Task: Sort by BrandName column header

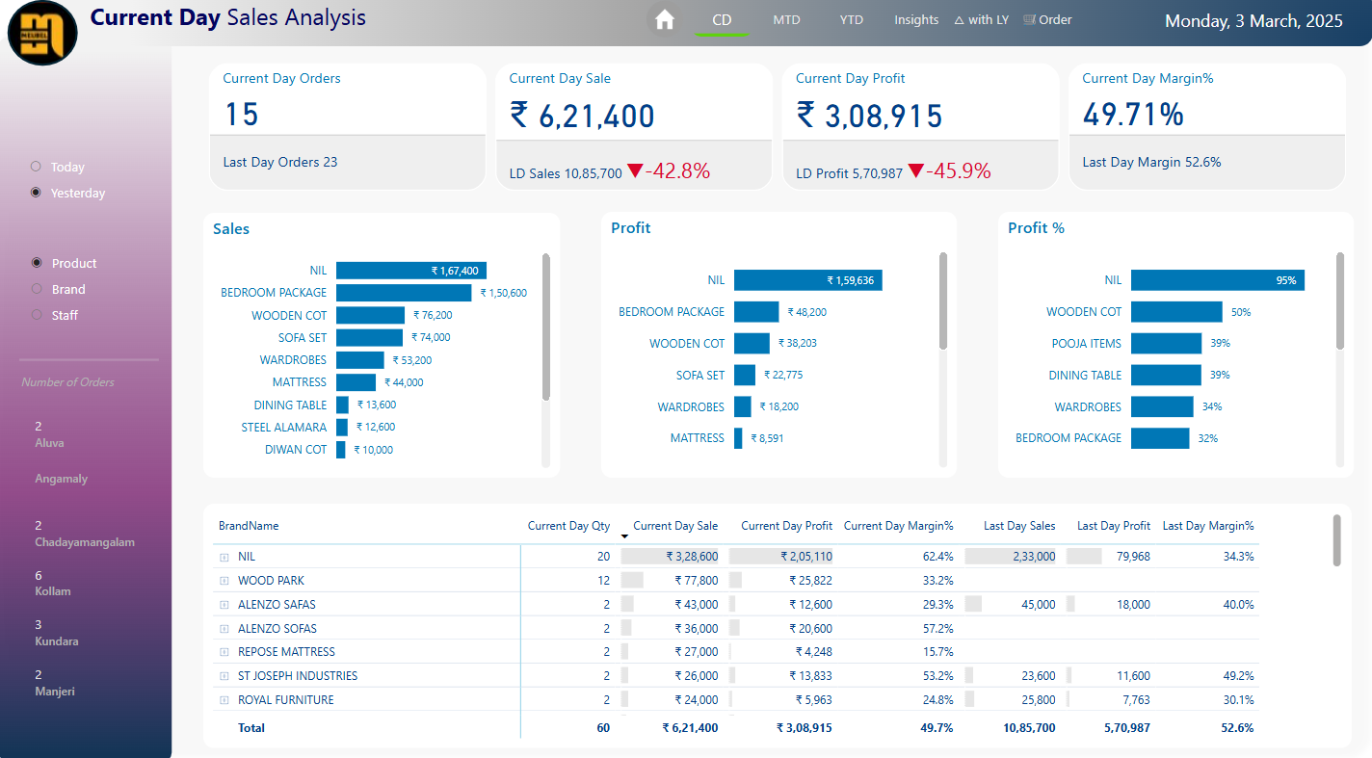Action: tap(249, 526)
